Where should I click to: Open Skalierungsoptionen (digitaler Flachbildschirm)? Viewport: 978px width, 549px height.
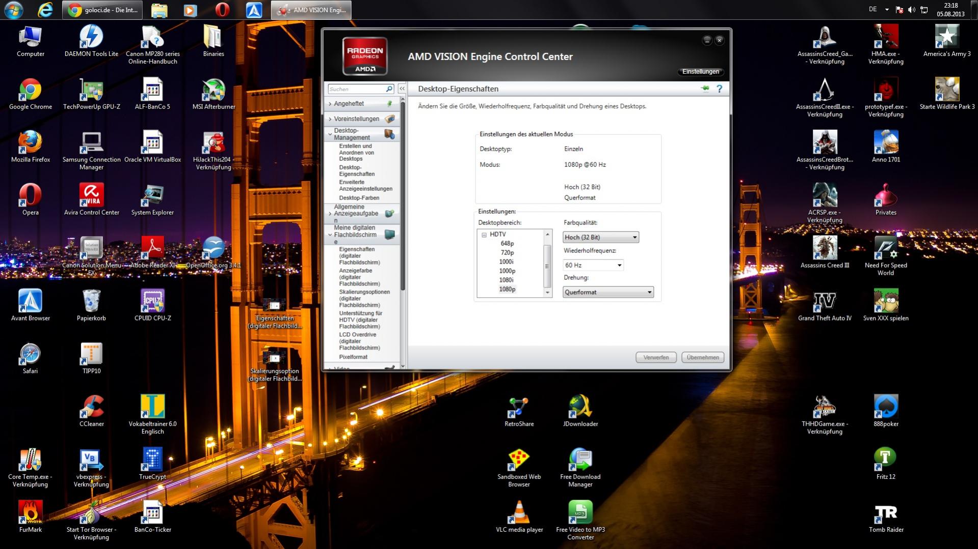pyautogui.click(x=364, y=299)
